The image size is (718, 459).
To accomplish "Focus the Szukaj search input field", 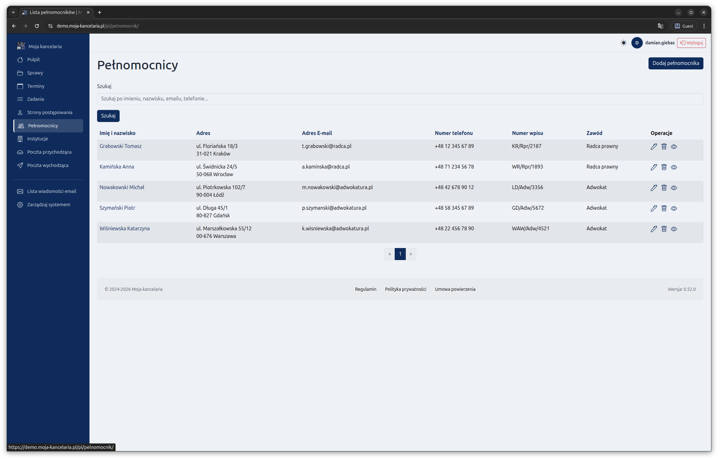I will point(400,99).
